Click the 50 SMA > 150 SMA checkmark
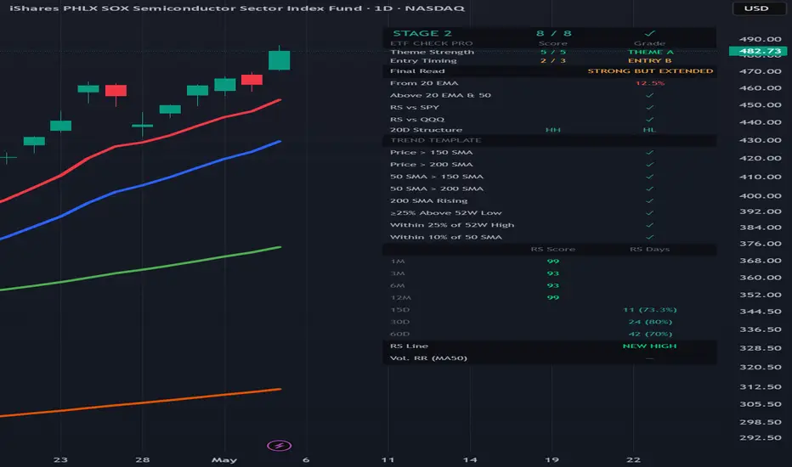The height and width of the screenshot is (467, 792). coord(649,177)
